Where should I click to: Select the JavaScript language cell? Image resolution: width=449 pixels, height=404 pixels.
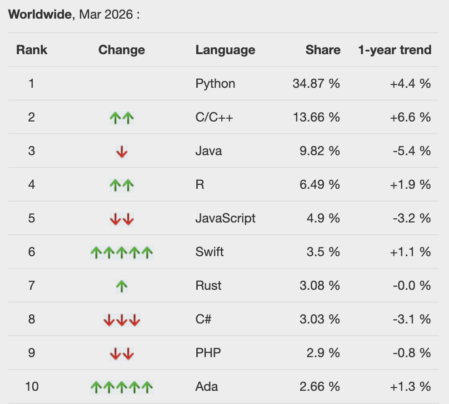[x=225, y=218]
